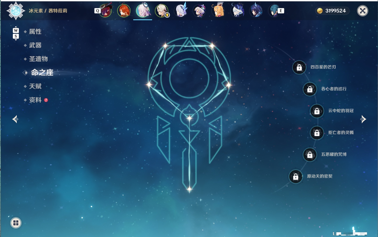
Task: Select the silver-haired avatar with blue crystal hairpiece
Action: [x=181, y=10]
